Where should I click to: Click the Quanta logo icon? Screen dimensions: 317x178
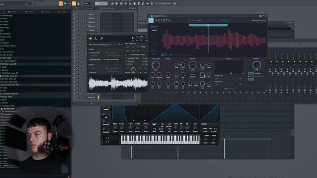(x=151, y=20)
